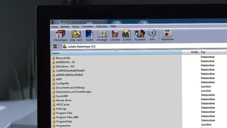The image size is (227, 128).
Task: Select the Config.Msi folder
Action: (x=62, y=83)
